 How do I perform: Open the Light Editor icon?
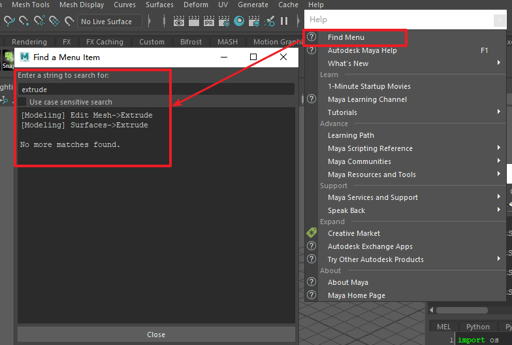point(269,21)
